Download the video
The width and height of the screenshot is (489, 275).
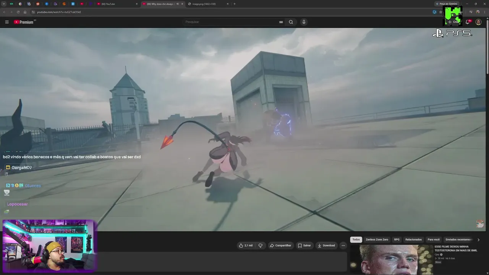tap(326, 246)
